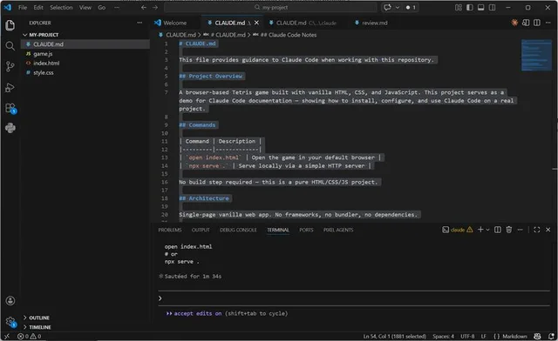Click errors and warnings count in status bar
Image resolution: width=558 pixels, height=341 pixels.
pyautogui.click(x=29, y=336)
